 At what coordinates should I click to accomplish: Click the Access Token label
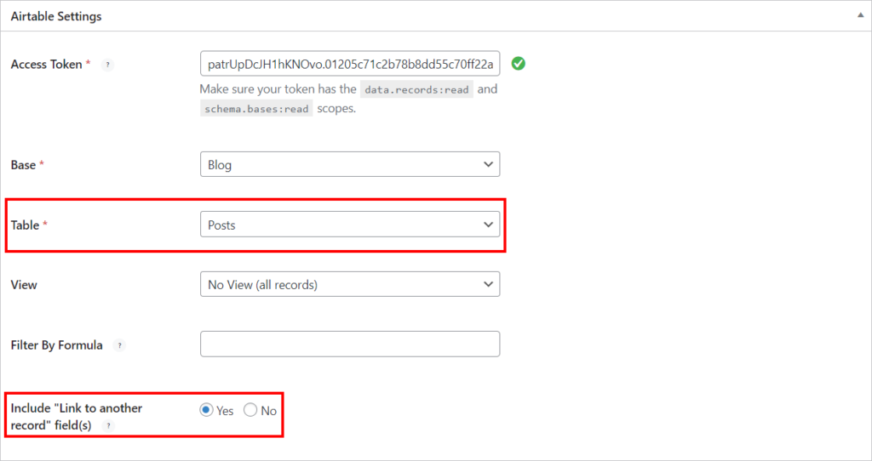[46, 65]
